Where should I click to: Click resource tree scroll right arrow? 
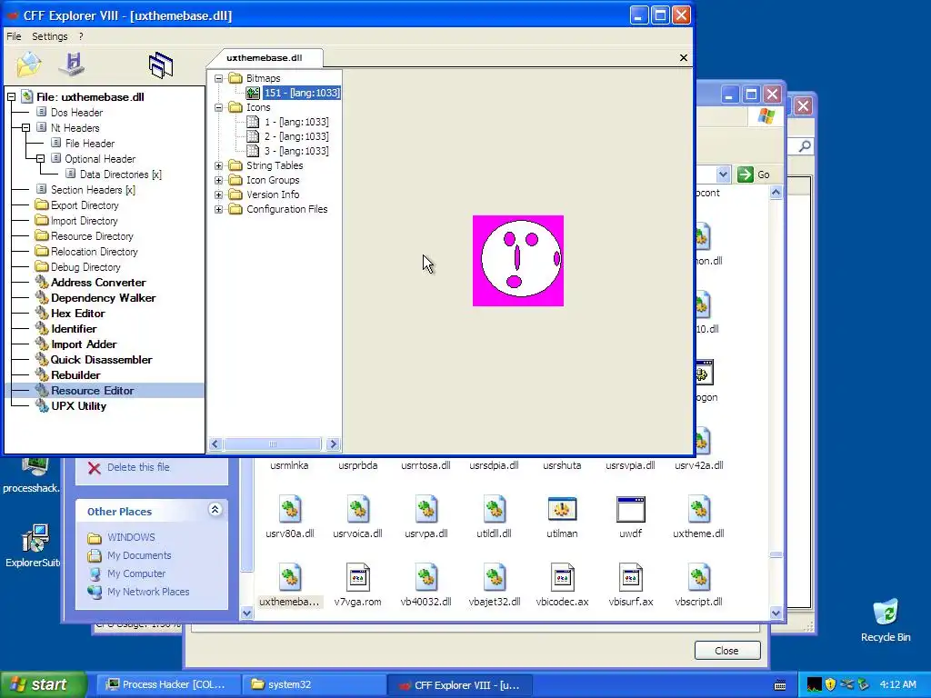pyautogui.click(x=333, y=444)
